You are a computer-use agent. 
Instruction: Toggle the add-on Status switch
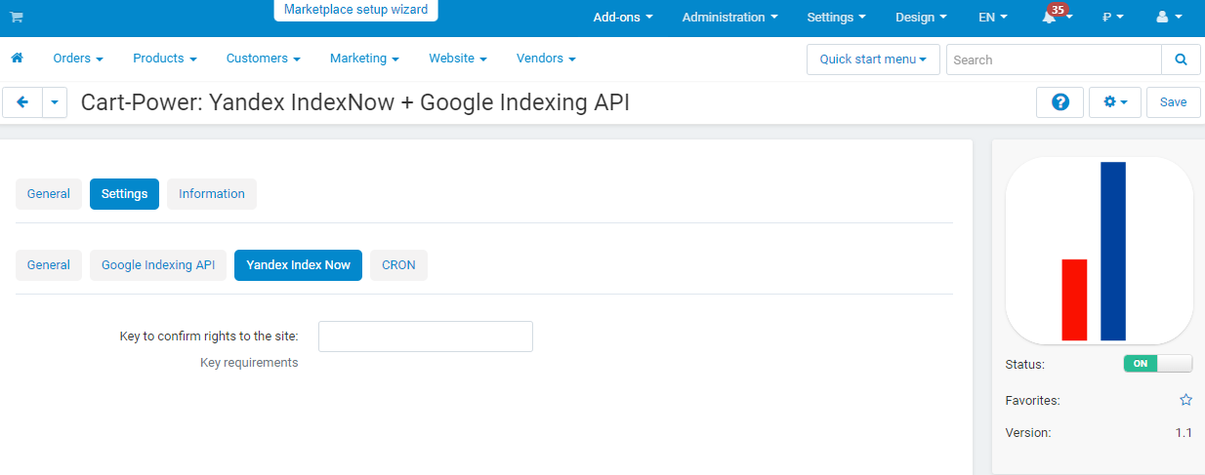[x=1158, y=364]
